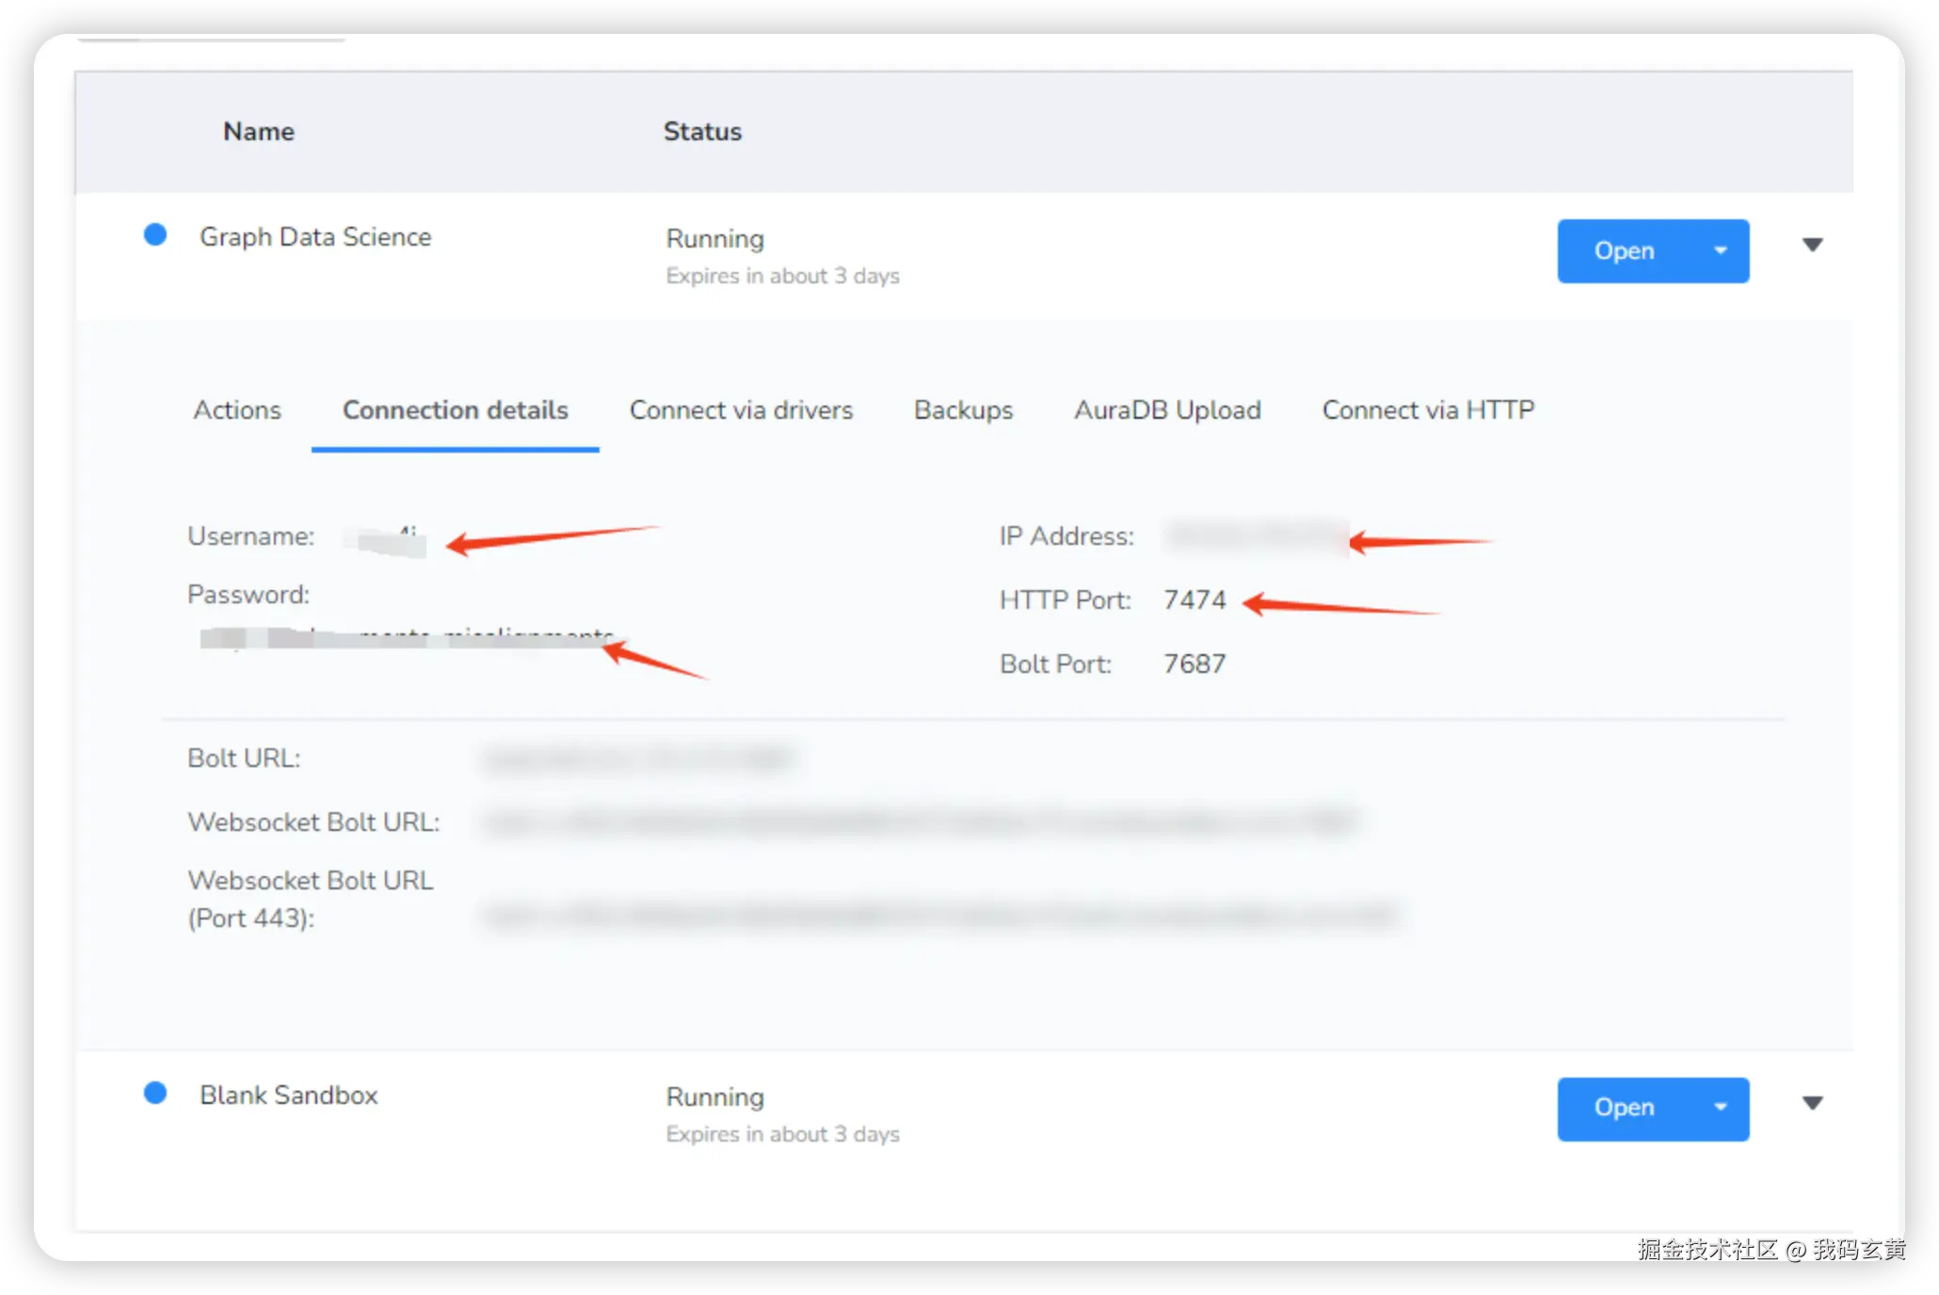Collapse the Graph Data Science details row
1939x1295 pixels.
click(x=1812, y=245)
